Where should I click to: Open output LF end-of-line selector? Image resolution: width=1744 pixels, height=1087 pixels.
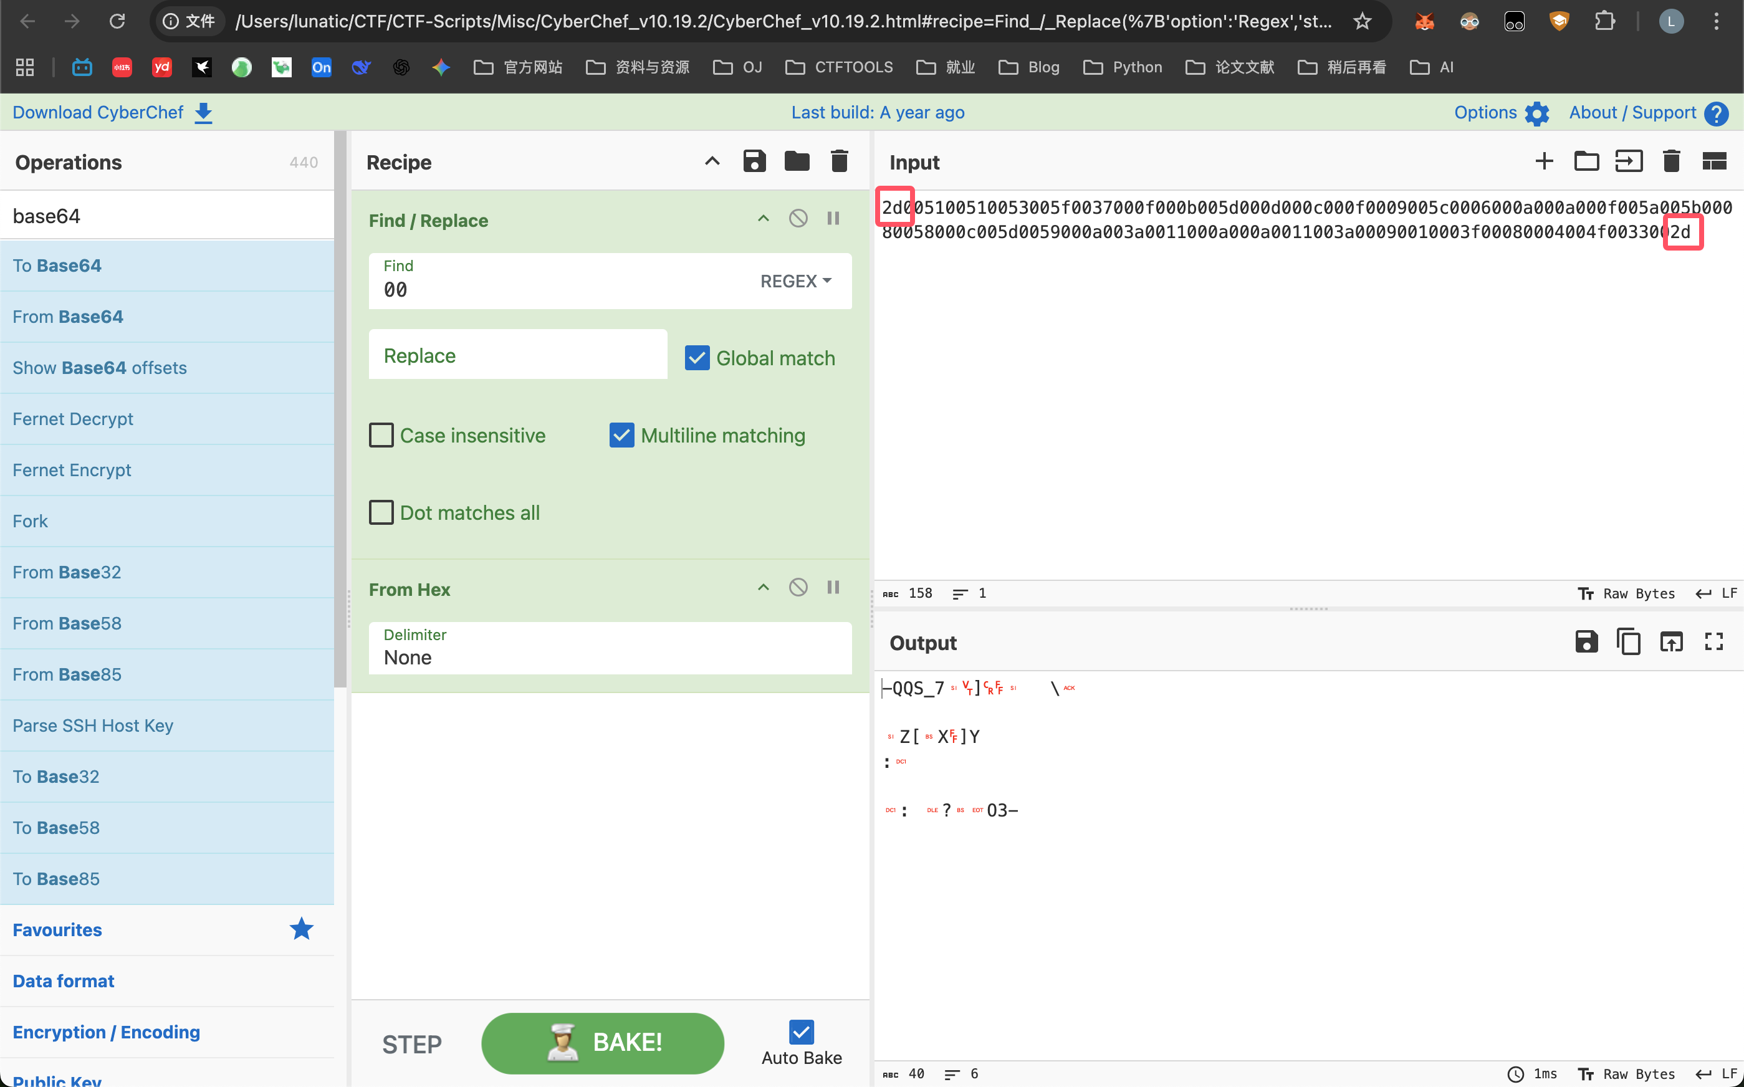[x=1717, y=1073]
